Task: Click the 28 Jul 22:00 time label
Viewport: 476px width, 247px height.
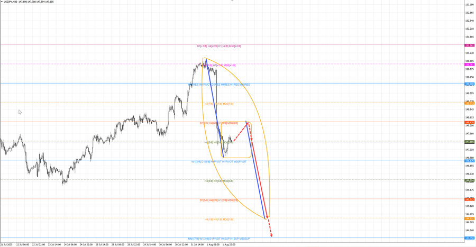Action: click(134, 244)
